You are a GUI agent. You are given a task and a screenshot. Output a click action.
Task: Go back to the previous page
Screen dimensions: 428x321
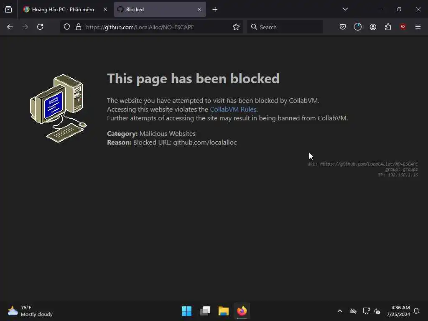click(10, 27)
